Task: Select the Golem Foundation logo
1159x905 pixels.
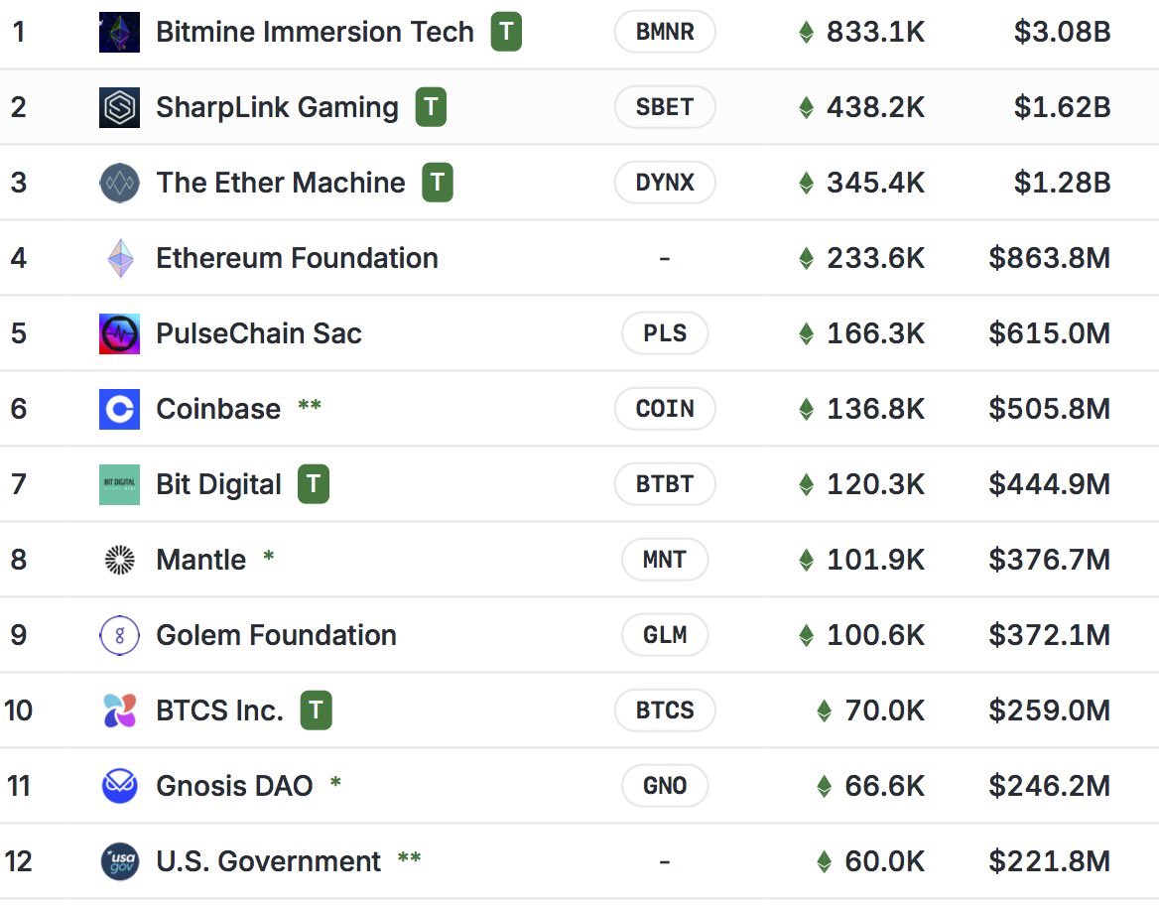Action: tap(119, 634)
